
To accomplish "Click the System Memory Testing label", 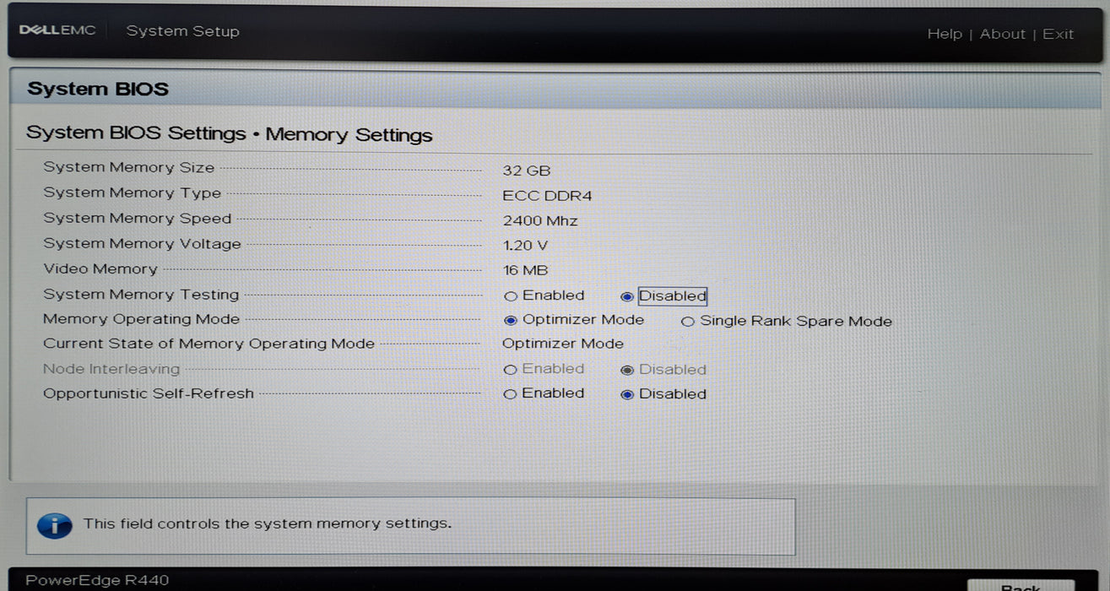I will click(141, 295).
